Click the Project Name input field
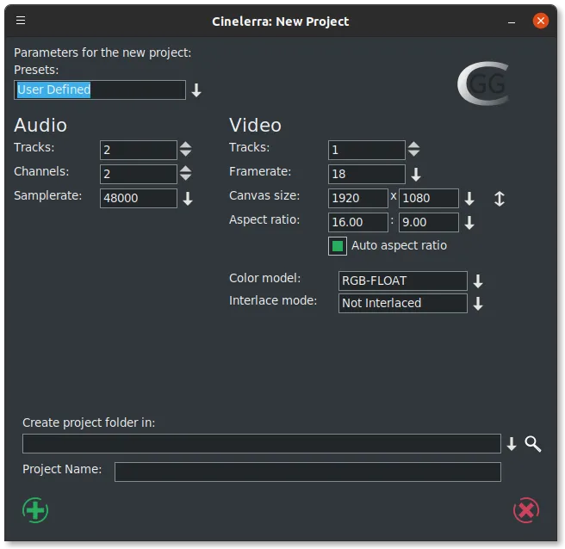The height and width of the screenshot is (549, 565). coord(307,472)
